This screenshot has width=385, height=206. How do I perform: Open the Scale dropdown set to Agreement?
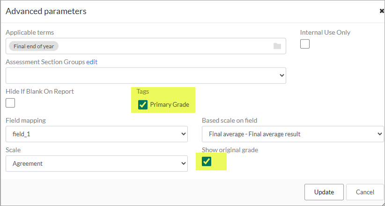(x=97, y=163)
